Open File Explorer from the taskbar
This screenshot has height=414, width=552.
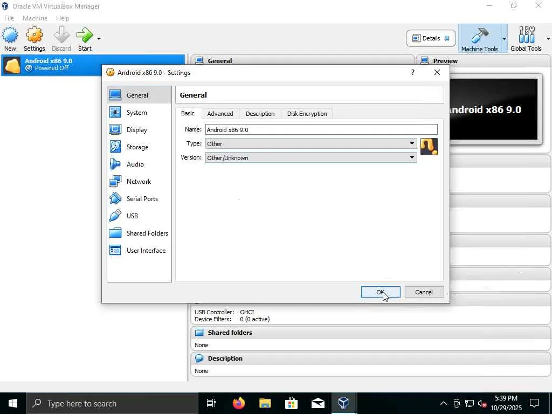(265, 403)
